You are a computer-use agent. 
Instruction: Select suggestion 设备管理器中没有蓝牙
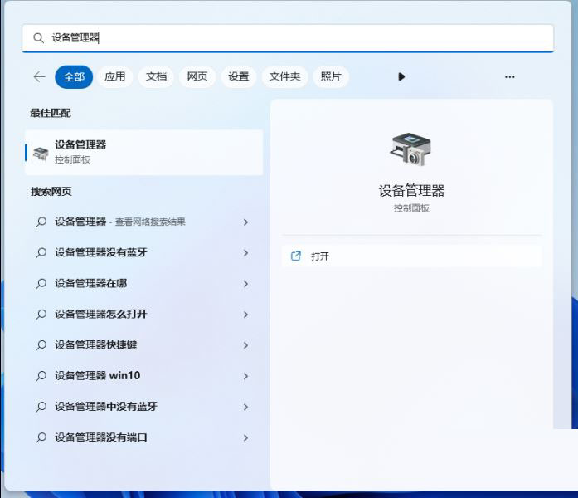click(144, 407)
